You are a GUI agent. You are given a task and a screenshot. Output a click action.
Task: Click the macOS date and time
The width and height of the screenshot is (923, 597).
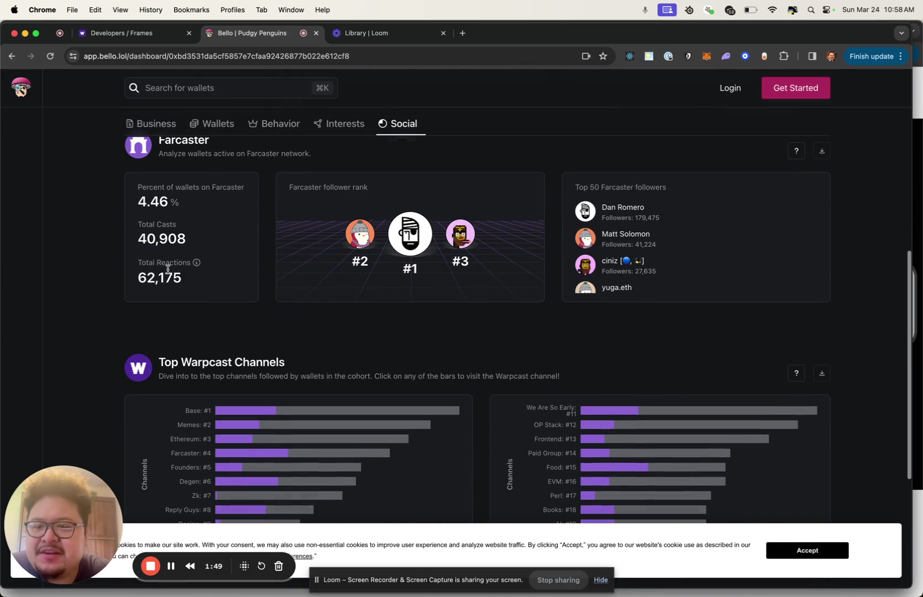point(878,10)
